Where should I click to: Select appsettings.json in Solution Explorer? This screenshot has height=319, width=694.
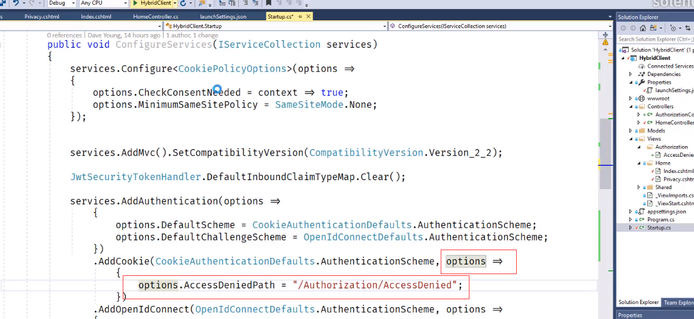666,211
